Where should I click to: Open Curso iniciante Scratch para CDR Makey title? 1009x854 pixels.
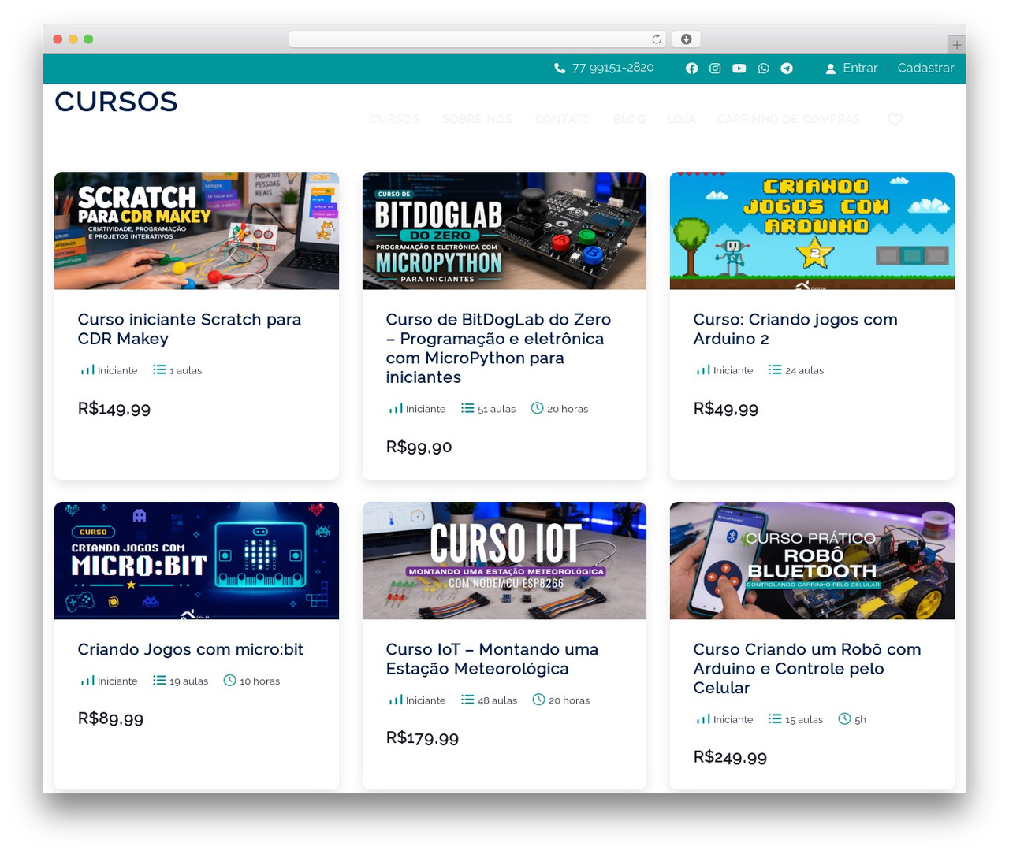pos(189,329)
